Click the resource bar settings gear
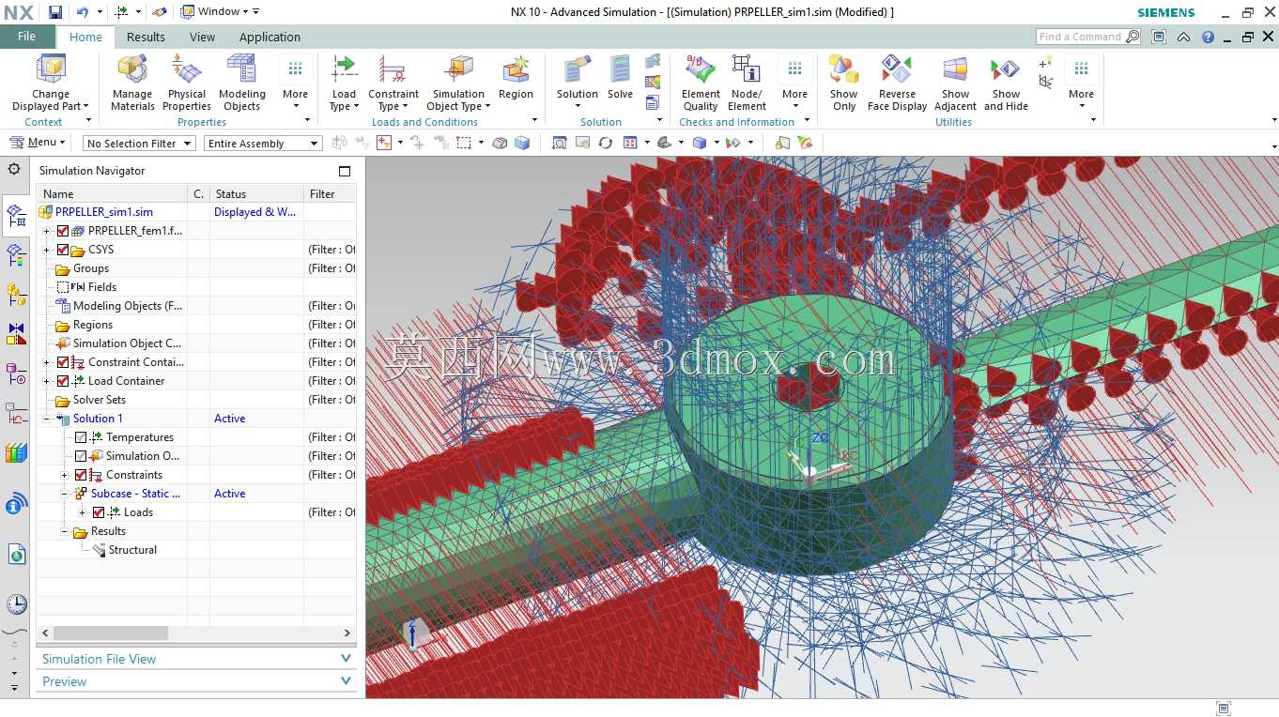The image size is (1279, 717). coord(14,170)
